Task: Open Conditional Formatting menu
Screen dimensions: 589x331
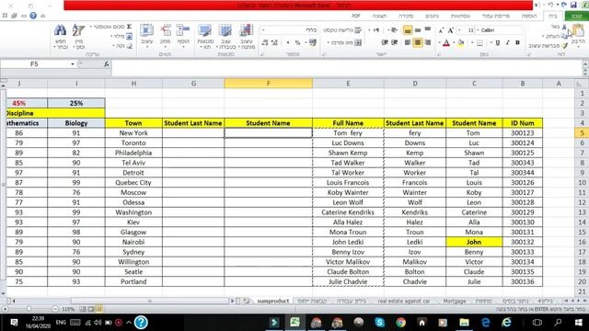Action: 246,36
